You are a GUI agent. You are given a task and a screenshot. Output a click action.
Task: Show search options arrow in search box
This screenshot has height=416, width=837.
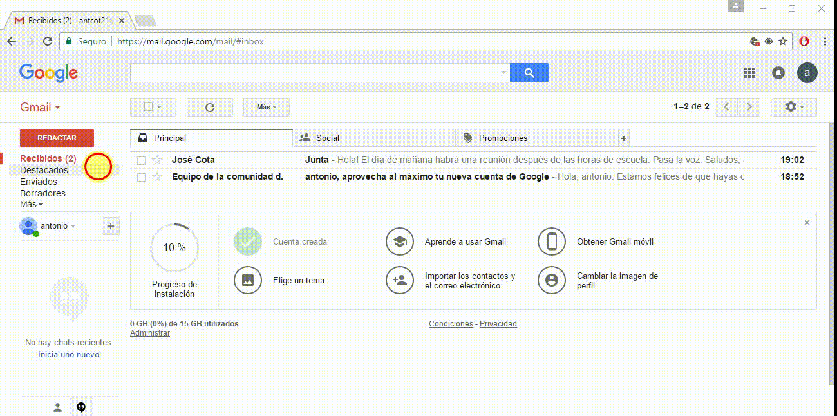pyautogui.click(x=503, y=73)
